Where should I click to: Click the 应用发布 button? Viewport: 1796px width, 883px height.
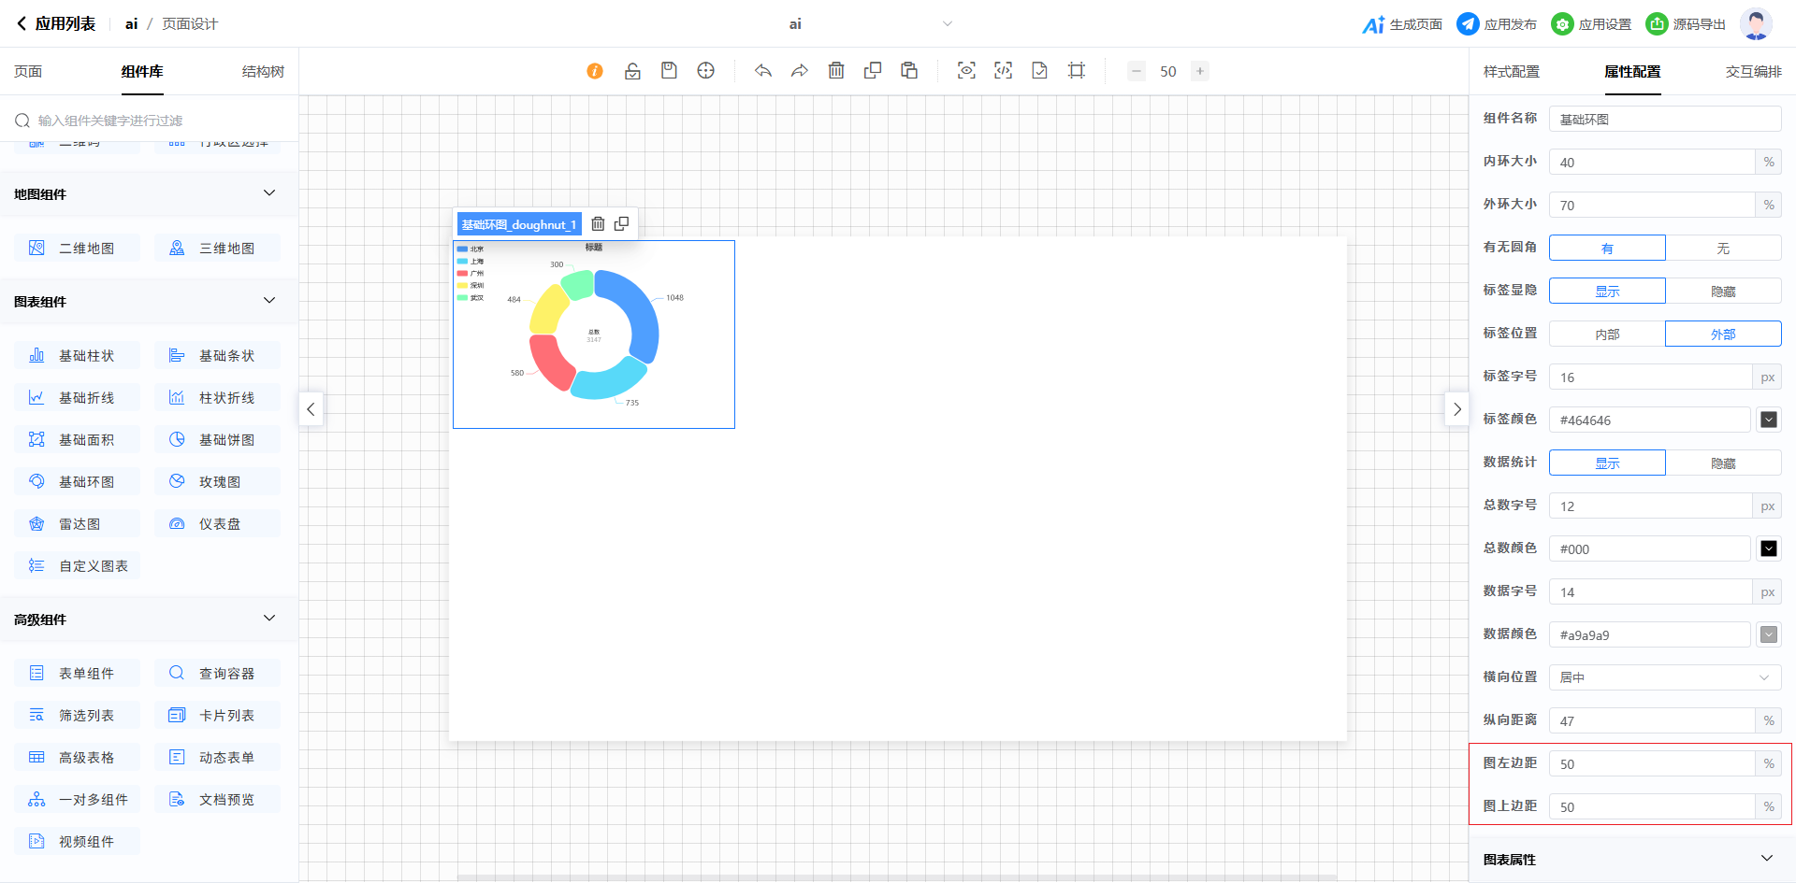point(1497,24)
